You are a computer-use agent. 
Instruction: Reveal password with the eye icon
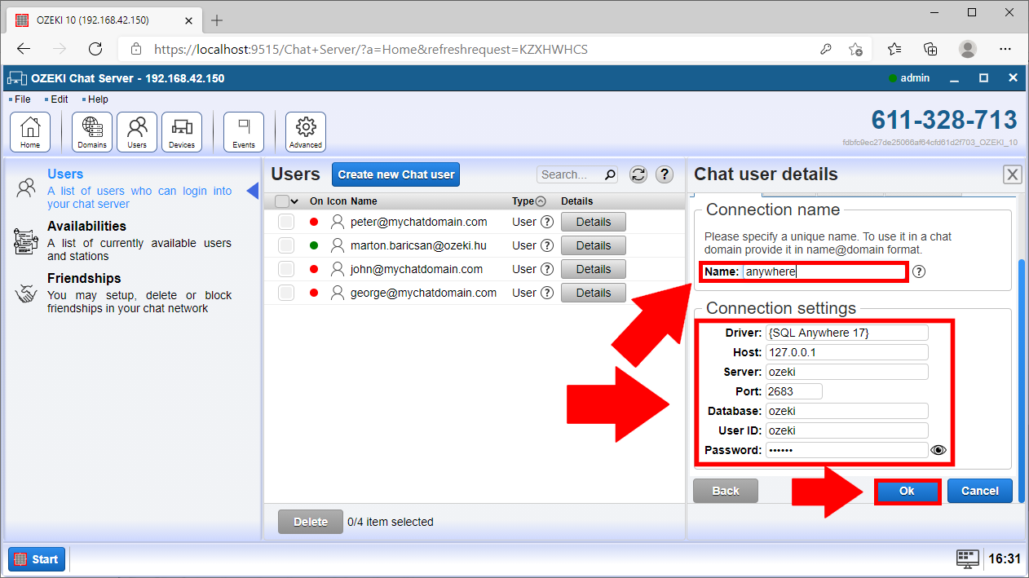point(938,450)
